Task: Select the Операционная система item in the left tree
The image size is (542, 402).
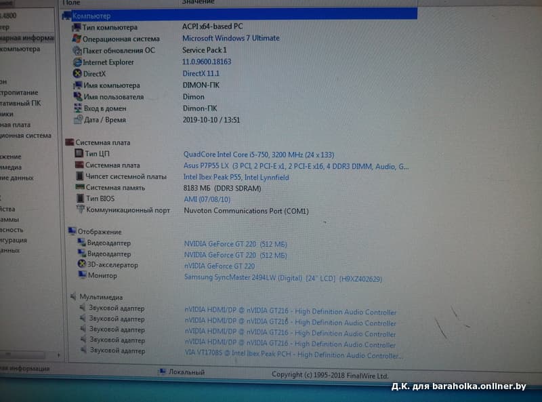Action: coord(26,136)
